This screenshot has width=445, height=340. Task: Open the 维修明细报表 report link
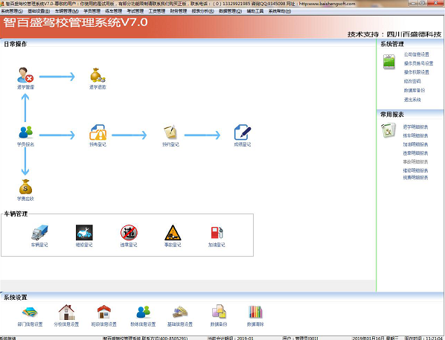(x=415, y=170)
